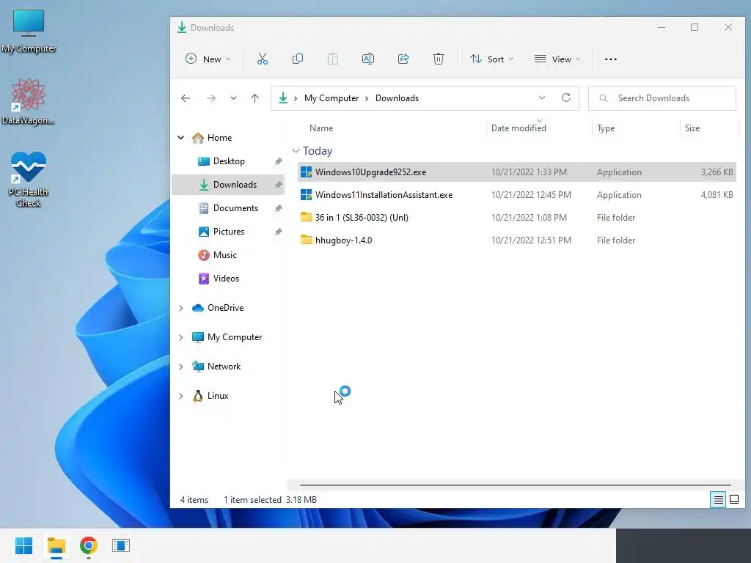Open recent locations dropdown arrow

coord(233,98)
